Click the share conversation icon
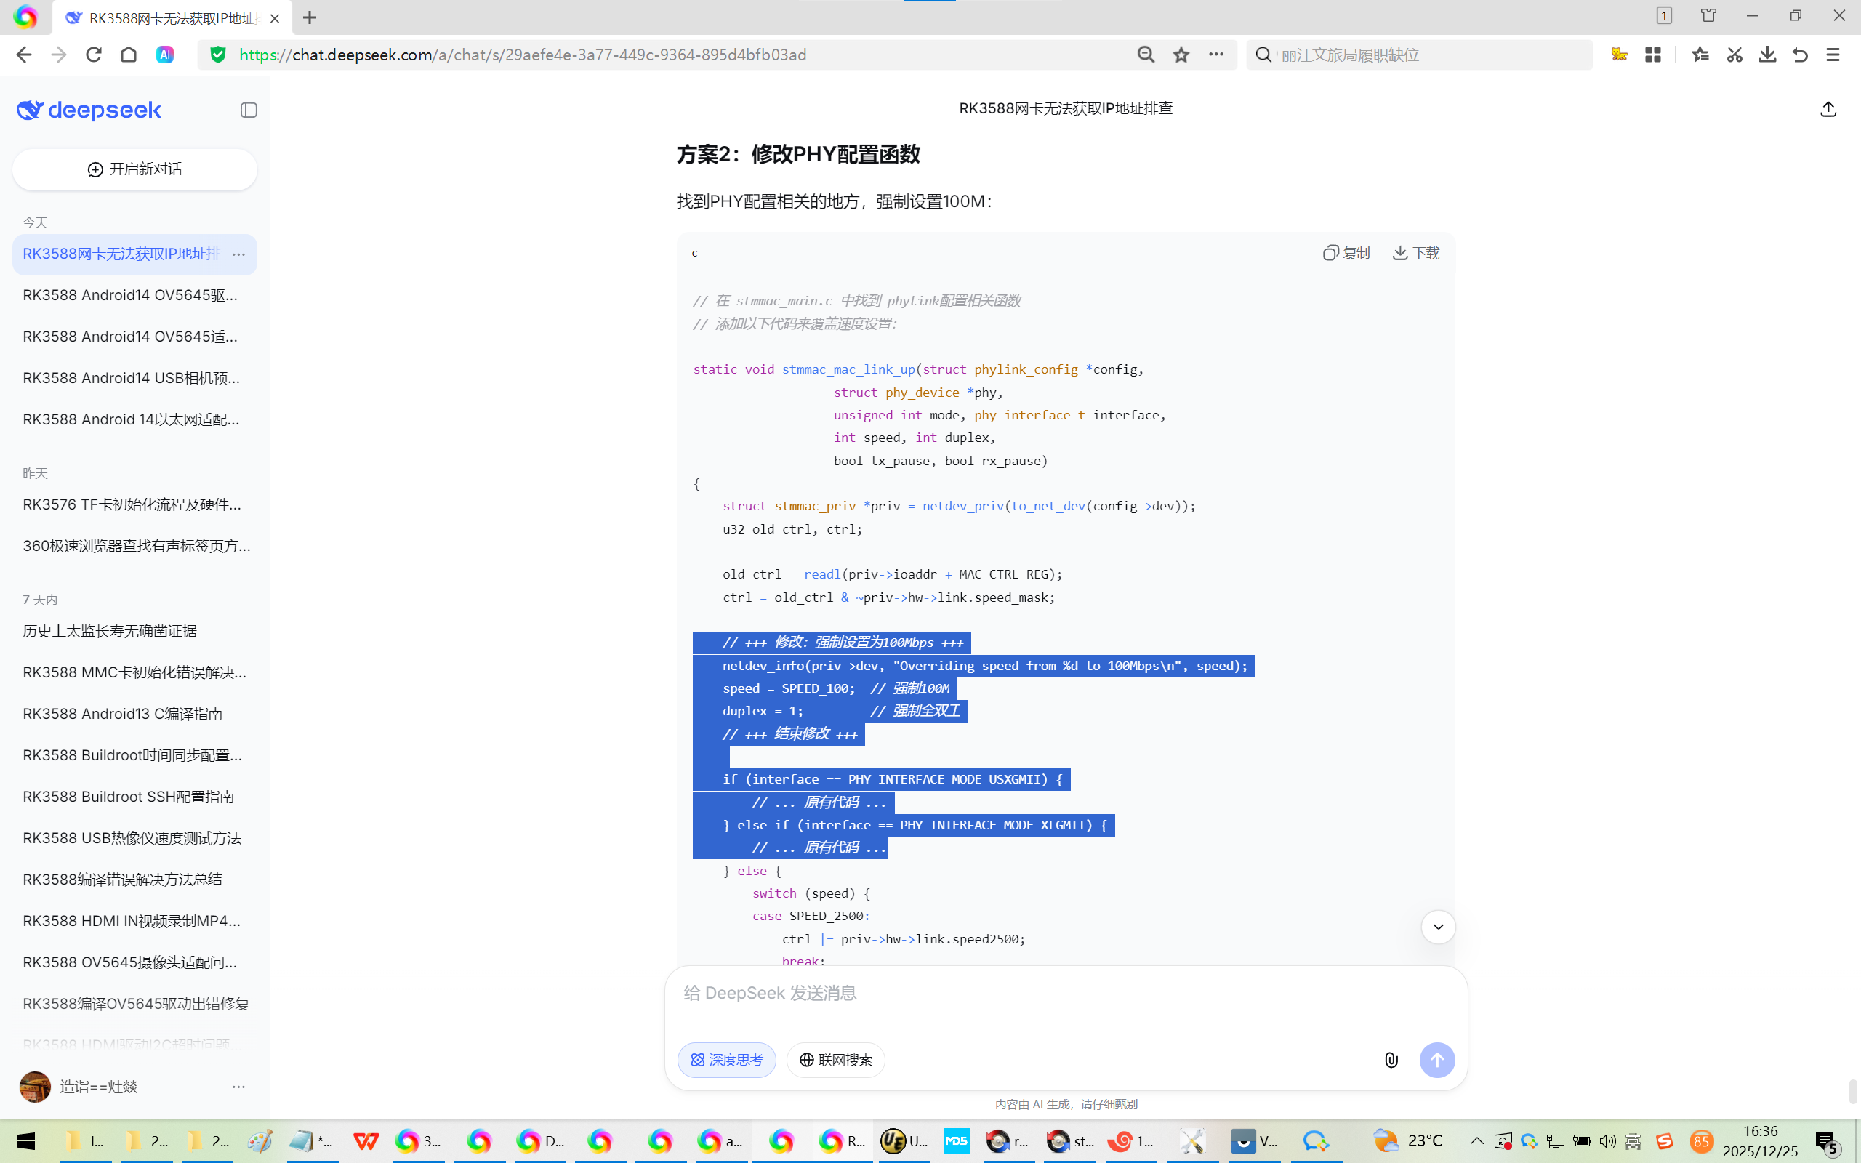This screenshot has width=1861, height=1163. pos(1828,109)
